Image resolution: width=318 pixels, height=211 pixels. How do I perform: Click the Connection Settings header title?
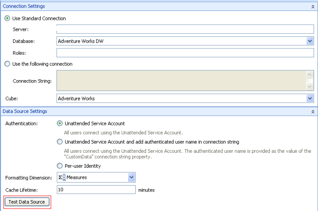pyautogui.click(x=24, y=6)
